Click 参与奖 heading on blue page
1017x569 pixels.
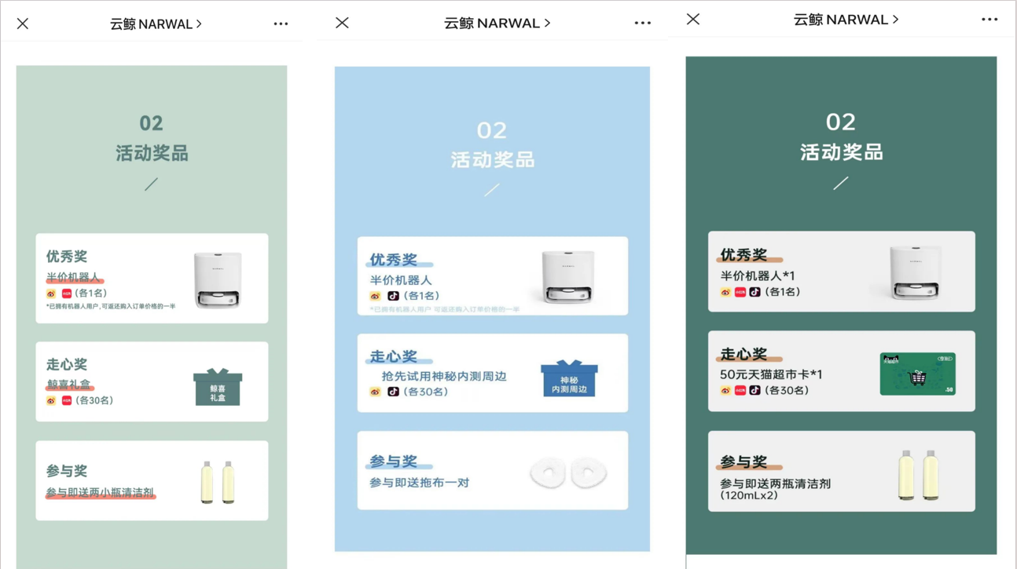coord(393,461)
